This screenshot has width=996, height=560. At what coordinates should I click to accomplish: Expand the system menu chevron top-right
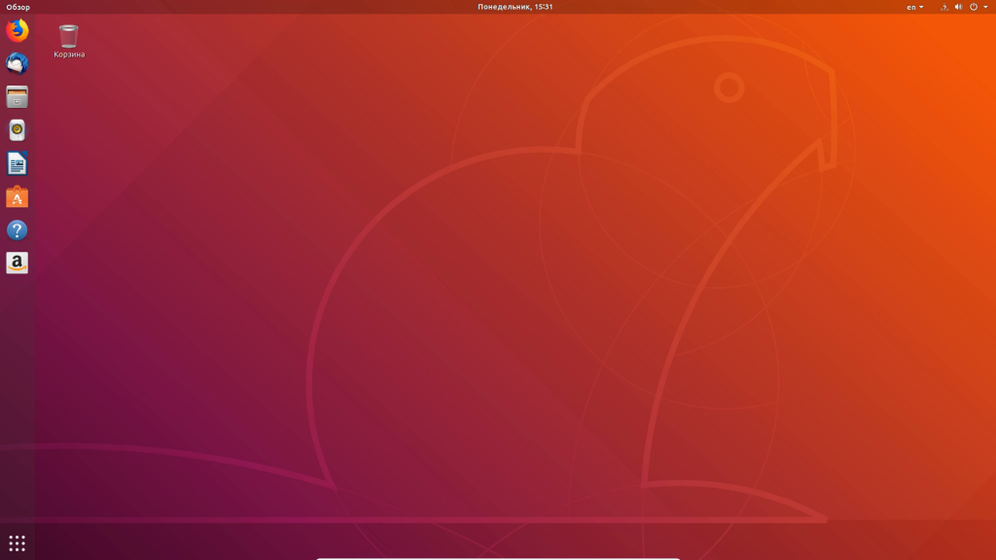point(986,7)
